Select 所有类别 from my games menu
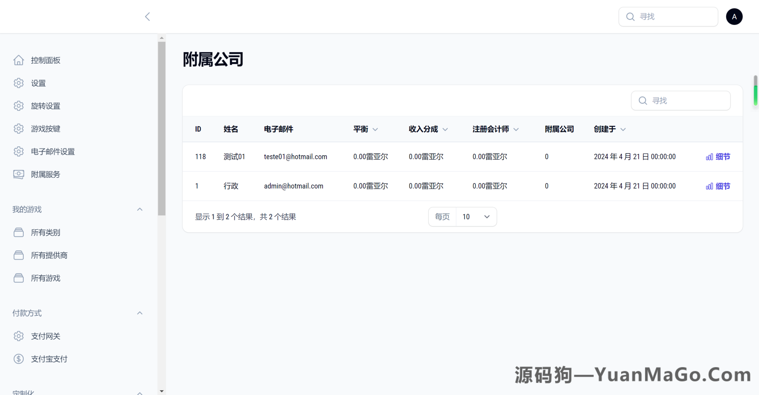 tap(46, 232)
